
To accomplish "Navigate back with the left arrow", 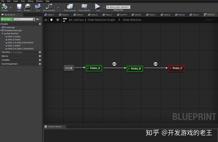I will point(51,20).
